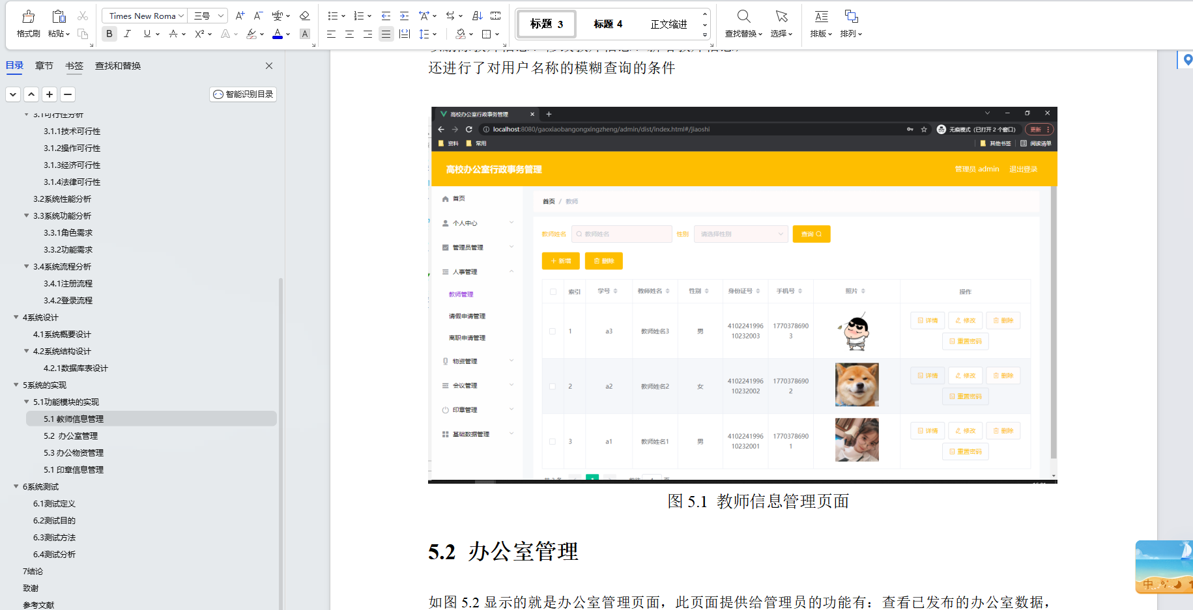Collapse 4系统设计 tree node
This screenshot has width=1193, height=610.
point(16,317)
